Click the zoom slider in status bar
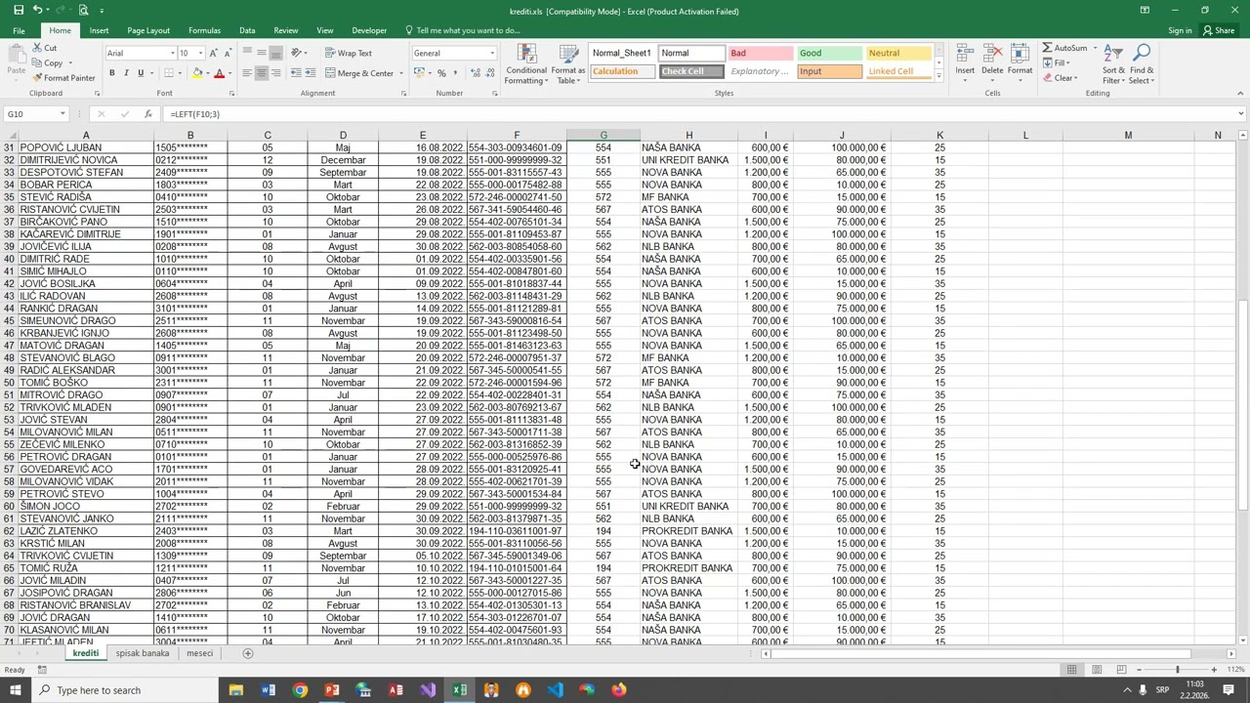Viewport: 1250px width, 703px height. (1177, 670)
